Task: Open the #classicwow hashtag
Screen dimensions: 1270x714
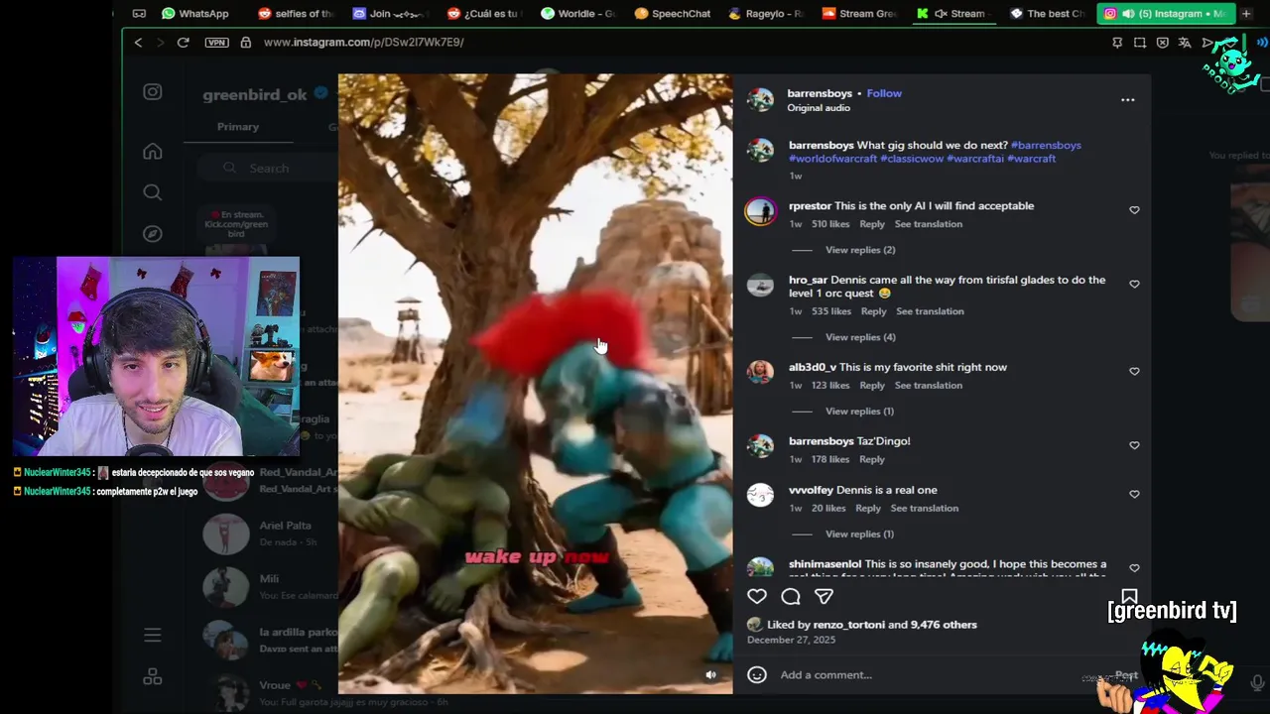Action: [912, 159]
